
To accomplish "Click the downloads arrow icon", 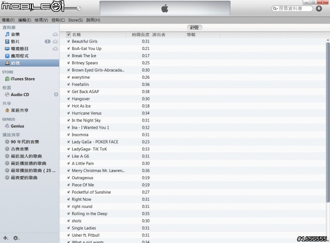I will pyautogui.click(x=319, y=8).
